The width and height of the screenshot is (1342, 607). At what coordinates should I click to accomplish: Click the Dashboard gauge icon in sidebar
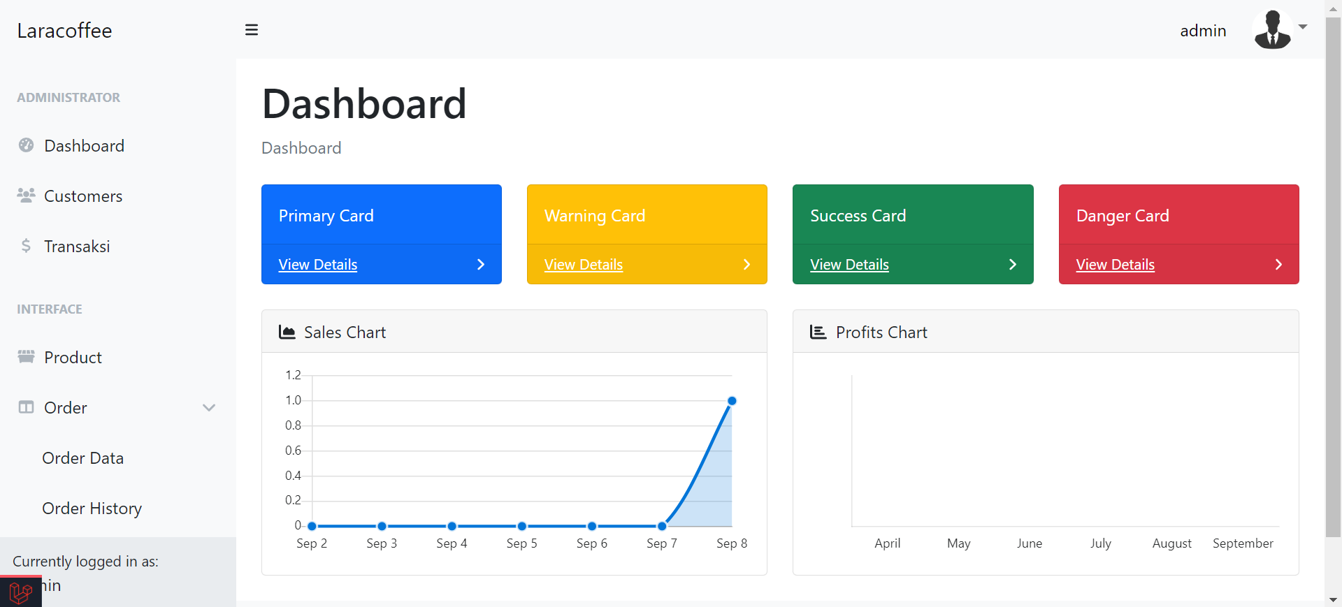(27, 145)
